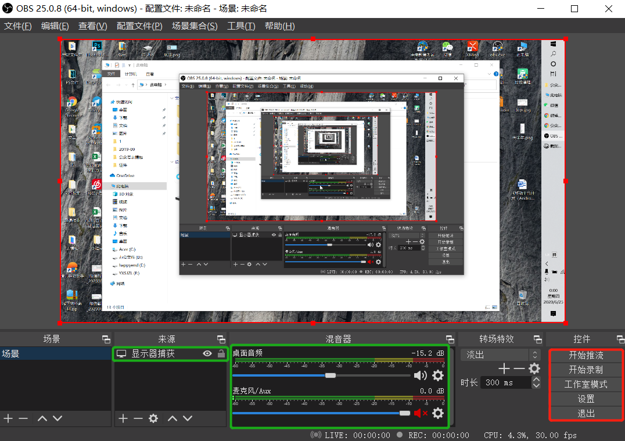
Task: Add a transition with plus icon
Action: pos(504,368)
